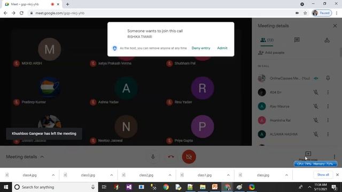The height and width of the screenshot is (192, 342).
Task: Open more options for 404 Err
Action: (x=328, y=92)
